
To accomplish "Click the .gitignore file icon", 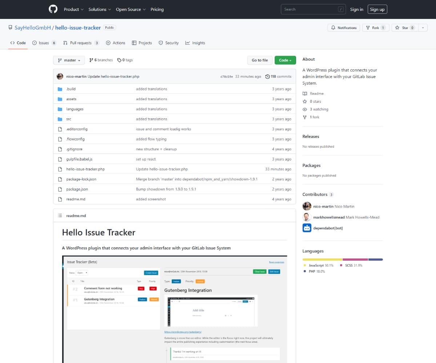I will pos(60,149).
